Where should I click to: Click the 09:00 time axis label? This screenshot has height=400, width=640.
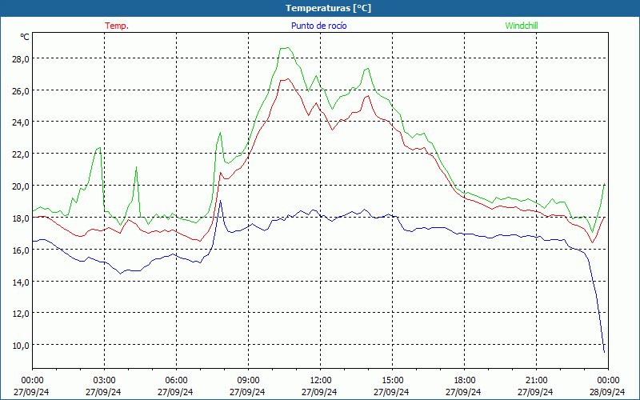click(x=248, y=381)
